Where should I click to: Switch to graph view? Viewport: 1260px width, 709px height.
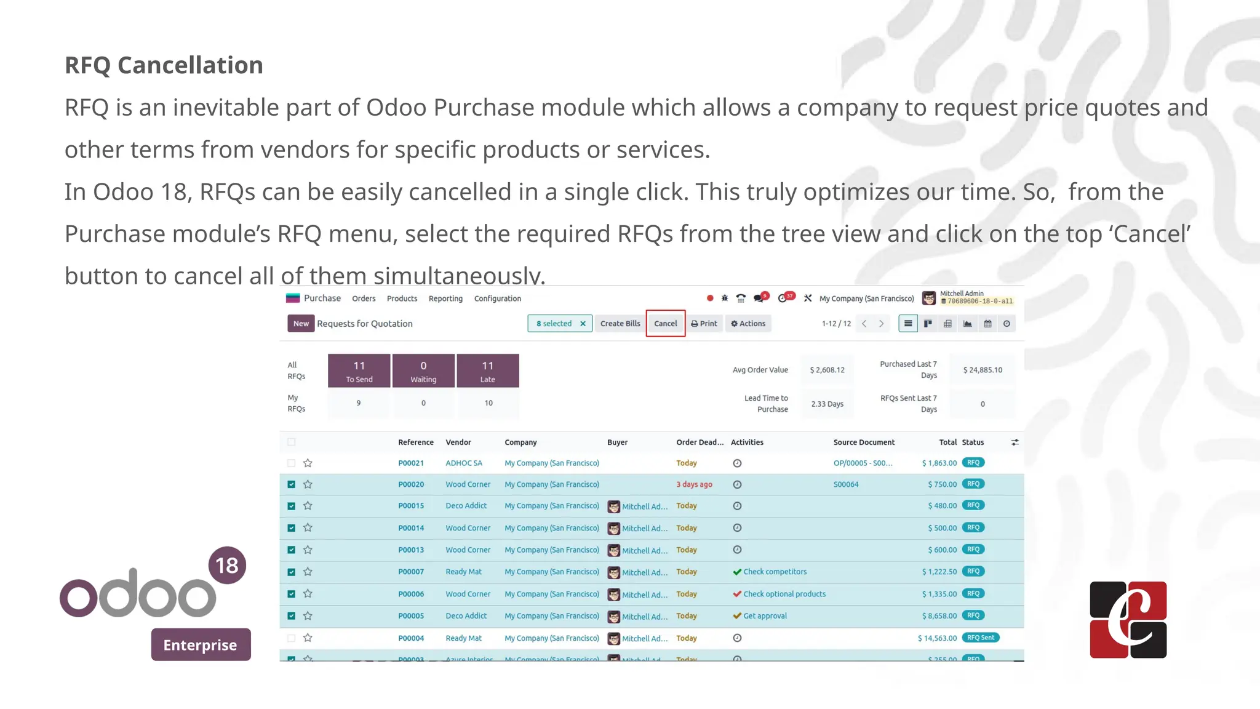(968, 324)
